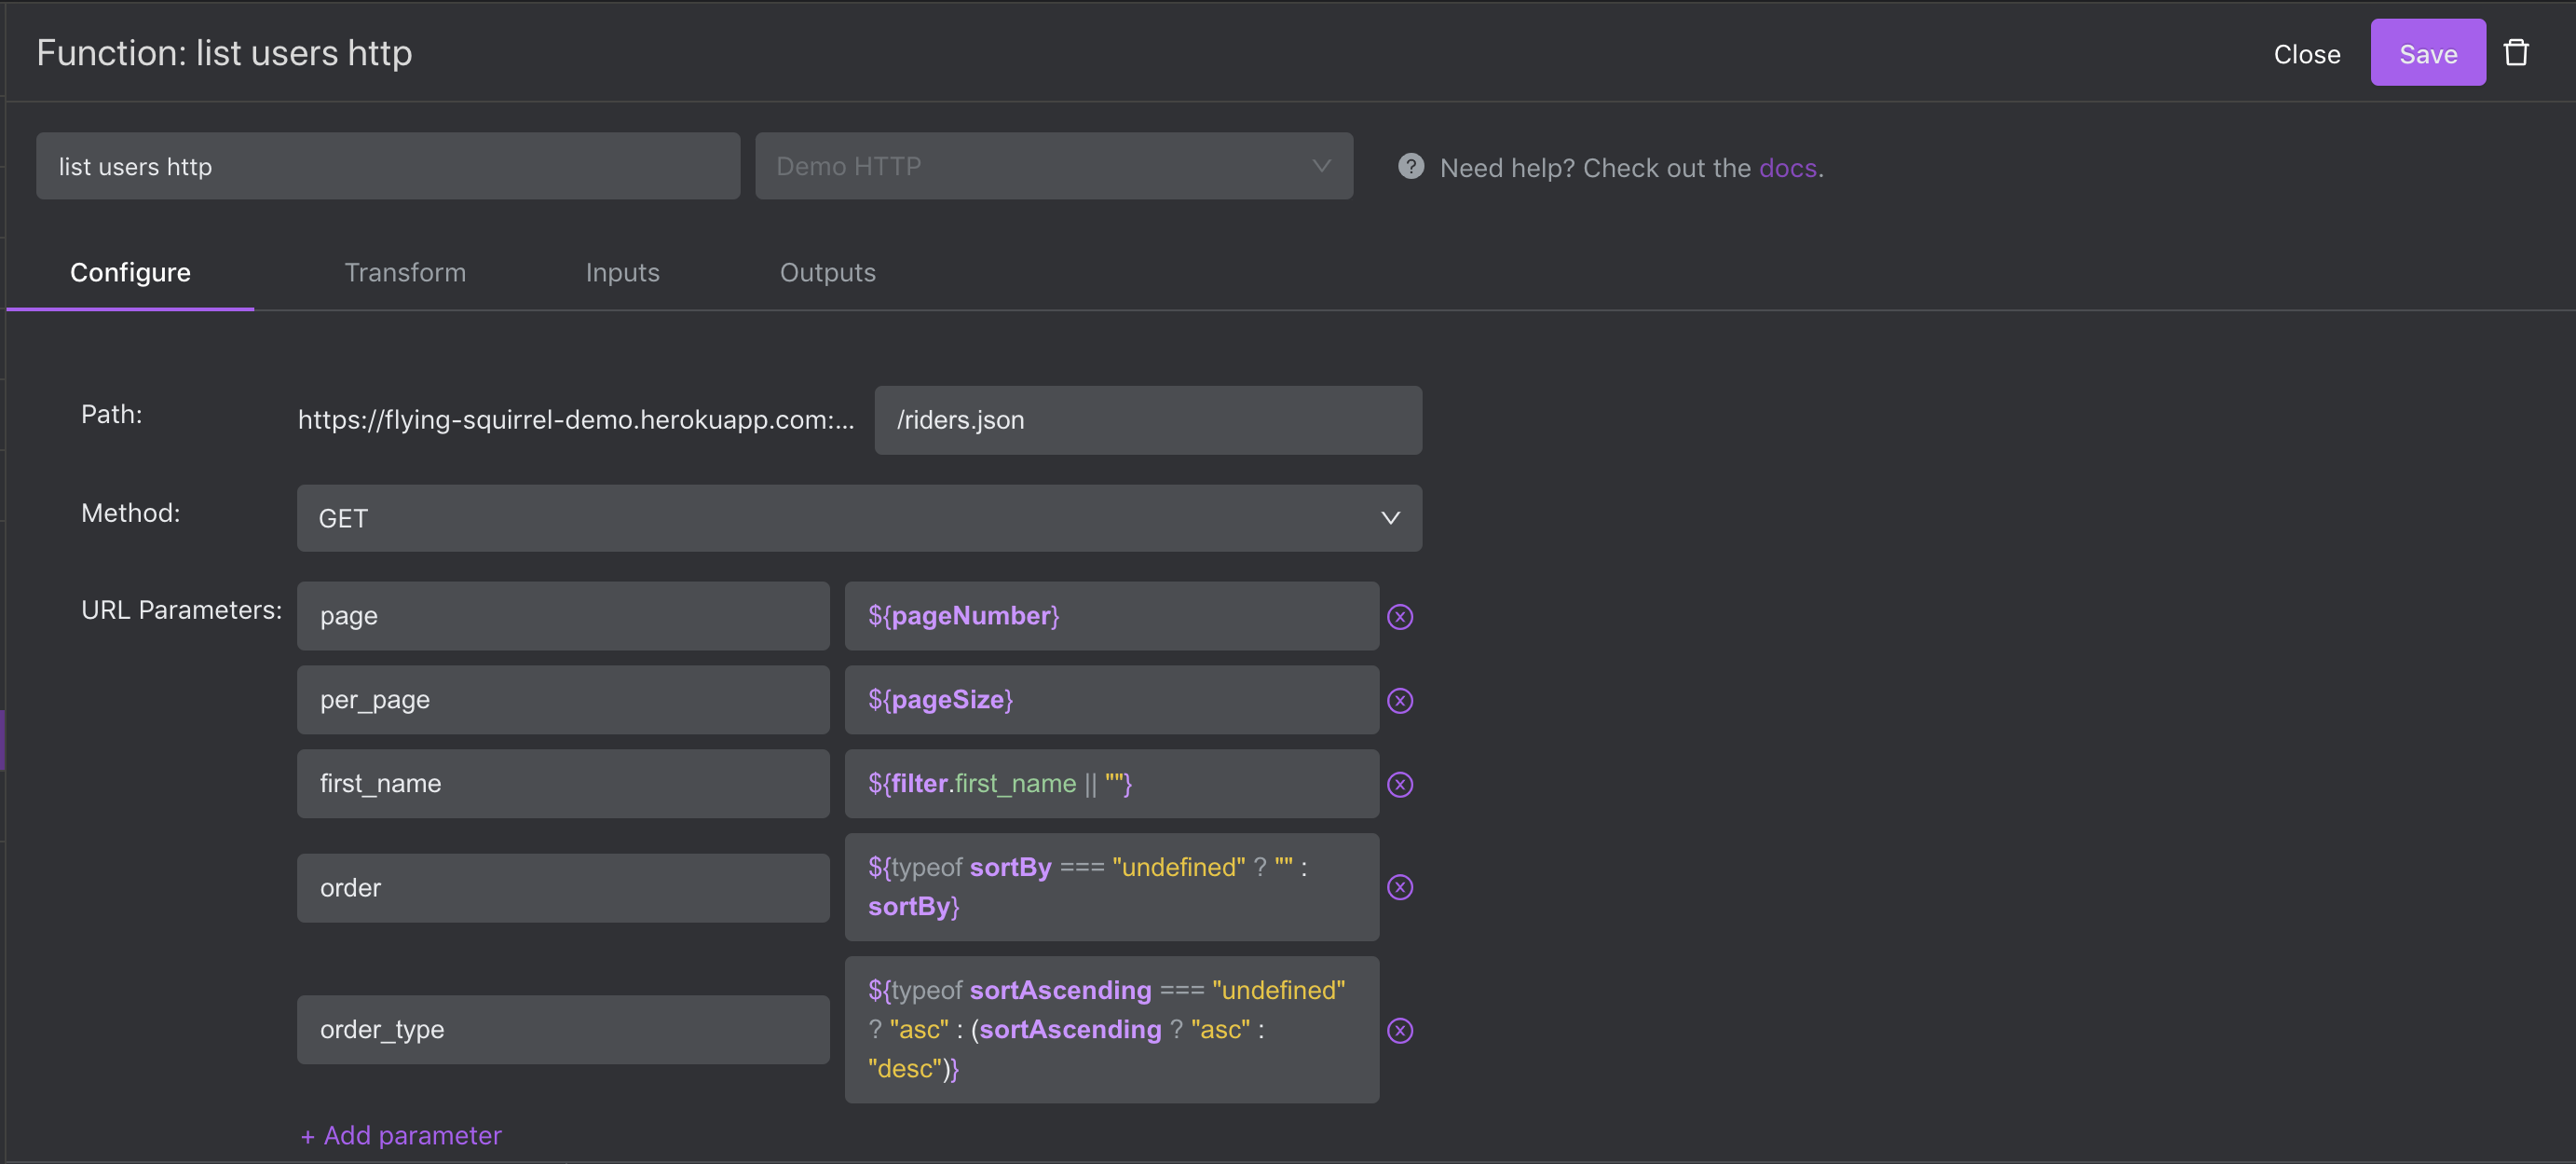Switch to the Outputs tab

coord(827,272)
